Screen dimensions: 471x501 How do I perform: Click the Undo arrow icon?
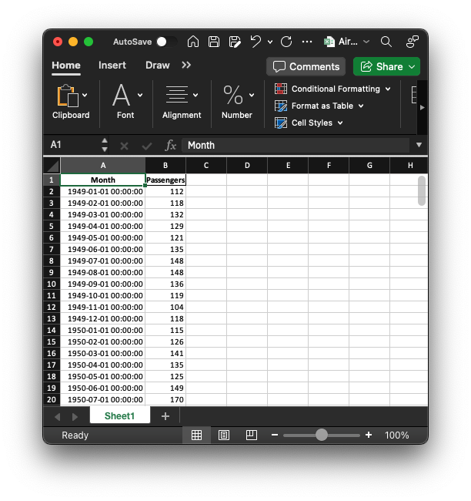pos(256,42)
